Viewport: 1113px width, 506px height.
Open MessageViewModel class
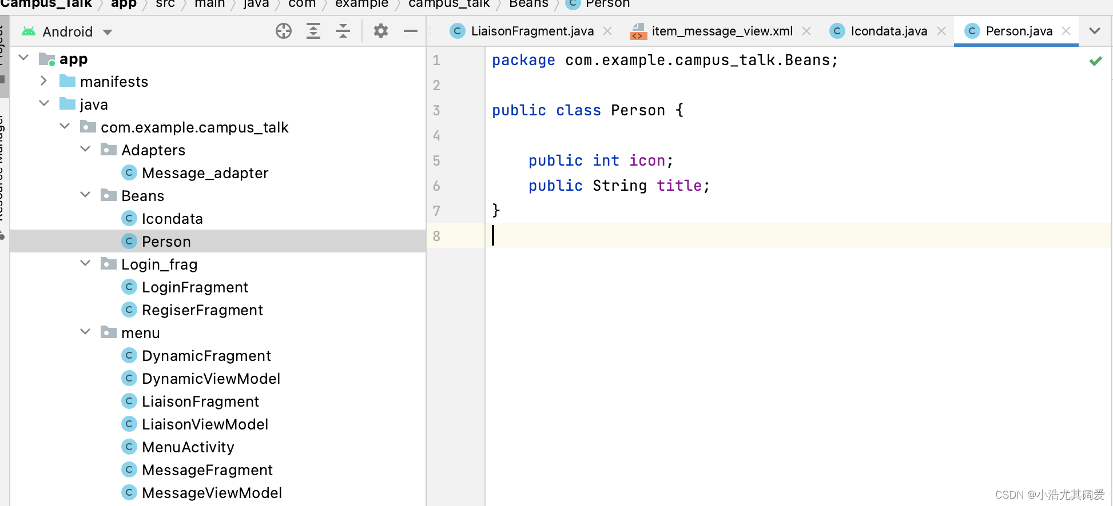[x=212, y=493]
